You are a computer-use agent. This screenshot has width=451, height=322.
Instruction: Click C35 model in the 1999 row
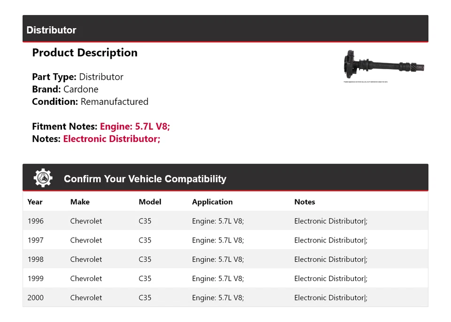click(145, 279)
